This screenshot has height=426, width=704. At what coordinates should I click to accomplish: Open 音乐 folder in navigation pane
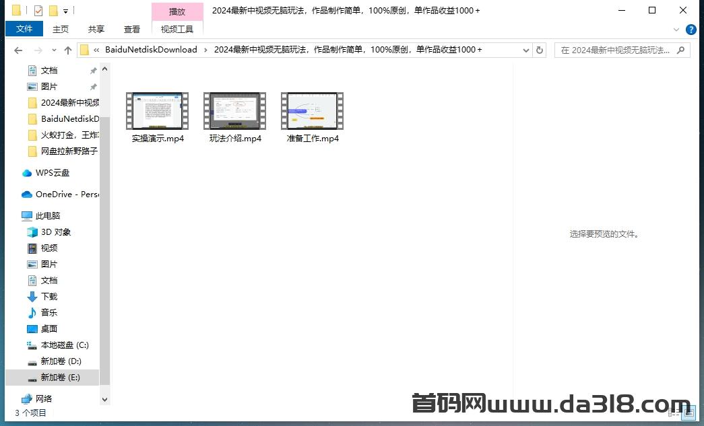pyautogui.click(x=49, y=312)
